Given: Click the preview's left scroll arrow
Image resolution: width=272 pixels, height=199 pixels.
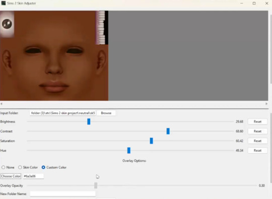Looking at the screenshot, I should pos(2,104).
